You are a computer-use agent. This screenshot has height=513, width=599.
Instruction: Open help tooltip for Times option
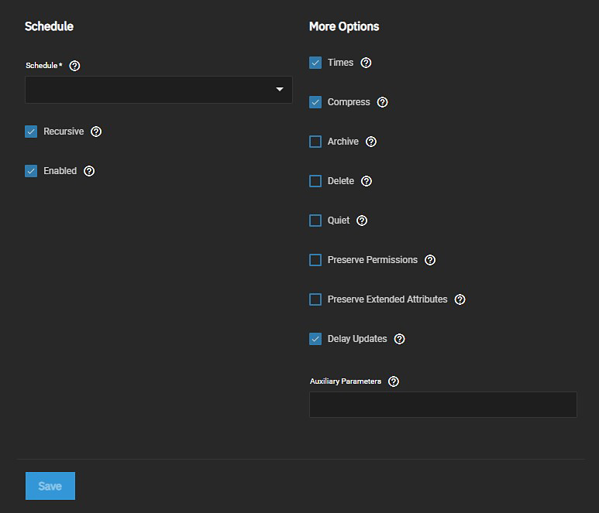(x=367, y=63)
